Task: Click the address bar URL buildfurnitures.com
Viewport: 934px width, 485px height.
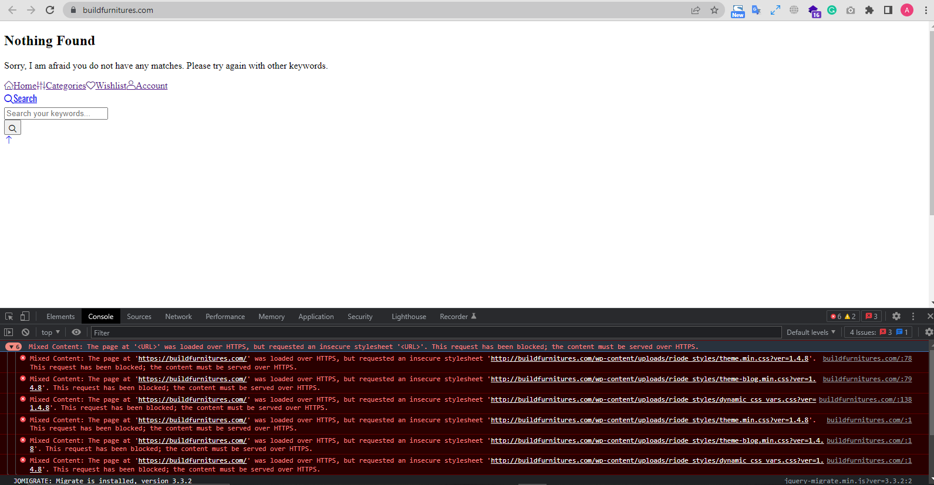Action: click(118, 10)
